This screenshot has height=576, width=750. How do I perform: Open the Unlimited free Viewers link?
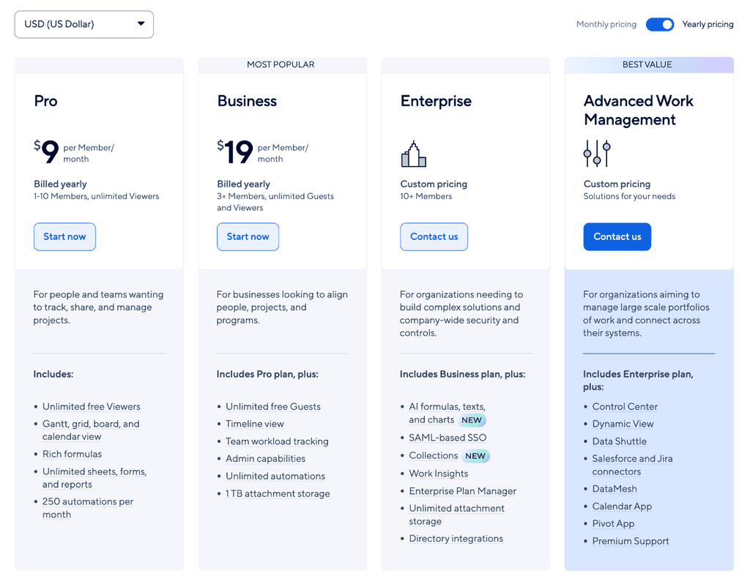(x=91, y=406)
